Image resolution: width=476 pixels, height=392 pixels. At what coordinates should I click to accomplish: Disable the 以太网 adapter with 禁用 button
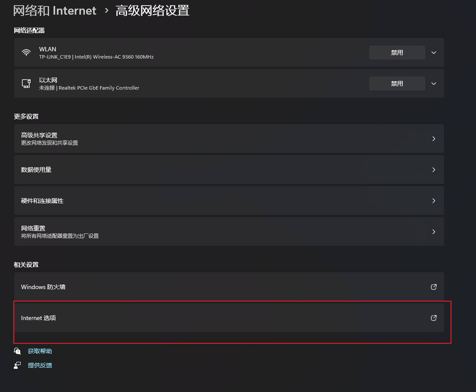397,84
